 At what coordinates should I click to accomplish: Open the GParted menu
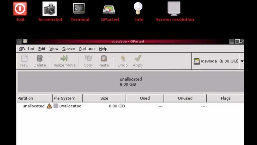(27, 49)
